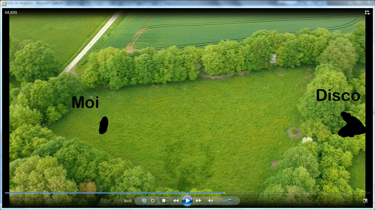Switch to Library view icon
Image resolution: width=375 pixels, height=210 pixels.
coord(367,12)
